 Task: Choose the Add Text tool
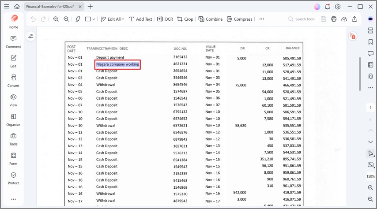pyautogui.click(x=141, y=19)
